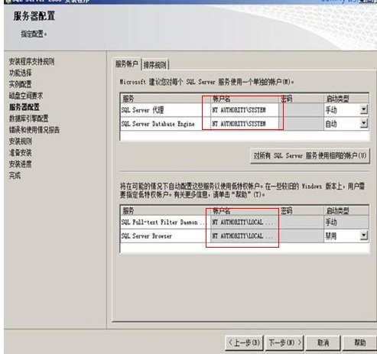Select 数据库引擎配置 step in sidebar
Viewport: 377px width, 354px height.
click(x=29, y=119)
